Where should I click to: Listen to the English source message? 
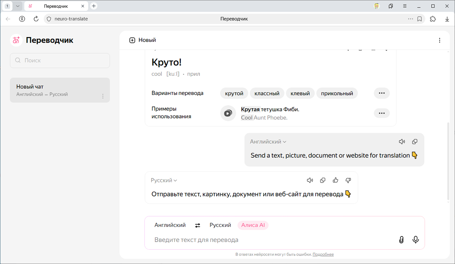(402, 142)
